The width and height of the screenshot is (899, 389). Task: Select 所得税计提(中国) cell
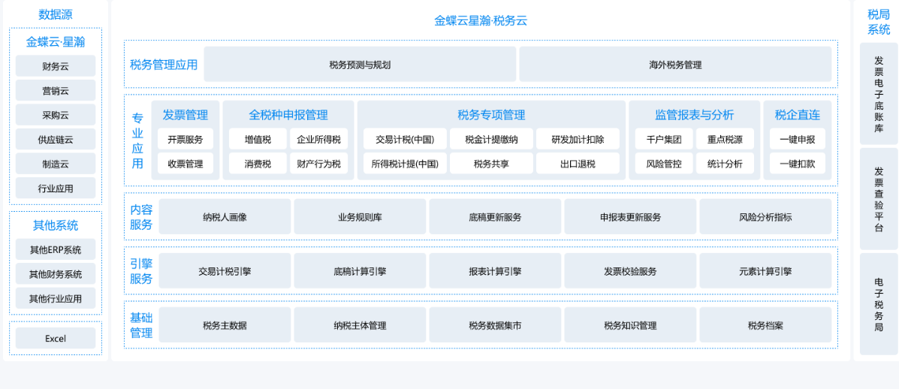[405, 164]
